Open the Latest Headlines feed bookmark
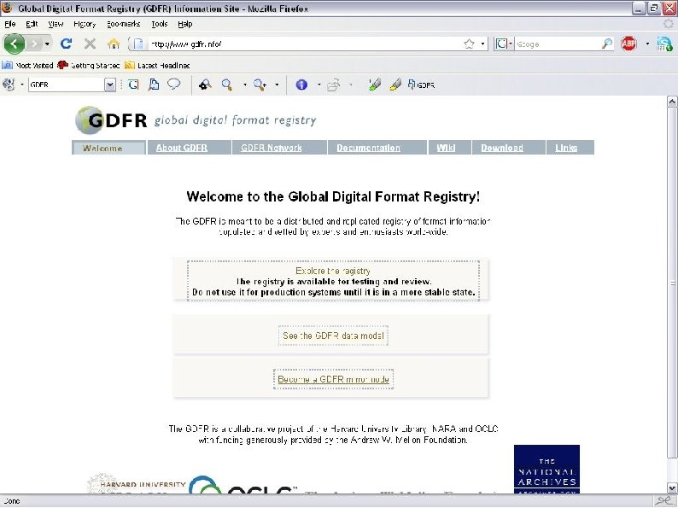Image resolution: width=678 pixels, height=508 pixels. click(157, 65)
